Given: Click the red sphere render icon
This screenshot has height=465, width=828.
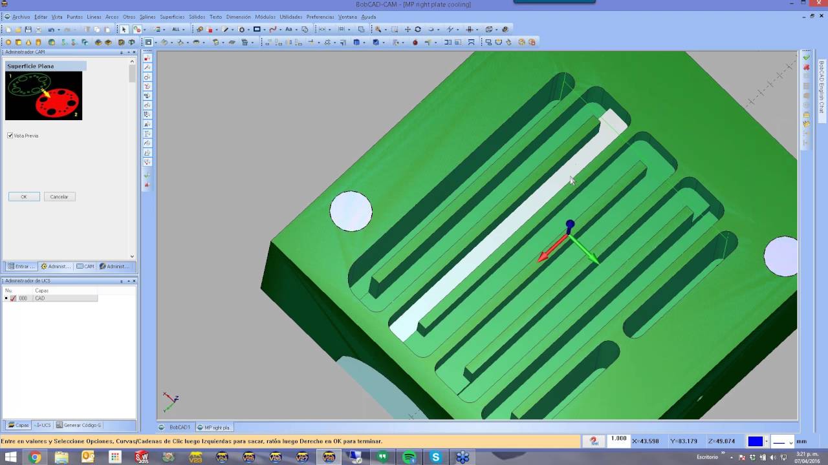Looking at the screenshot, I should tap(415, 43).
